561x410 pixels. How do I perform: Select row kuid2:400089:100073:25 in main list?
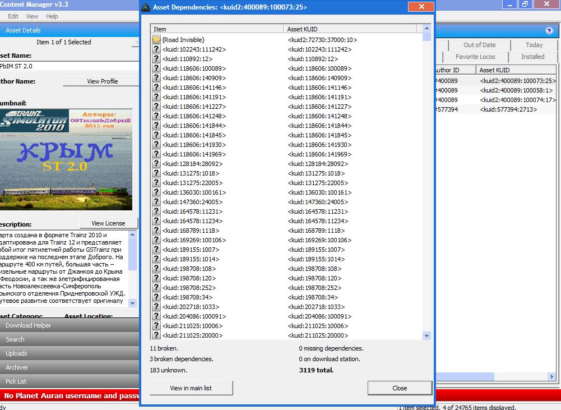pos(496,81)
